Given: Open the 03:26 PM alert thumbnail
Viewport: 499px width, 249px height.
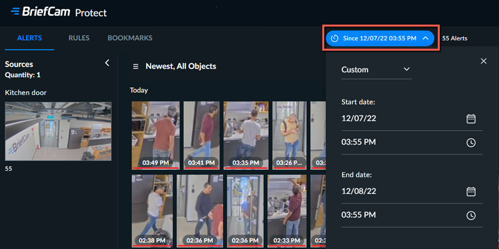Looking at the screenshot, I should click(x=289, y=135).
